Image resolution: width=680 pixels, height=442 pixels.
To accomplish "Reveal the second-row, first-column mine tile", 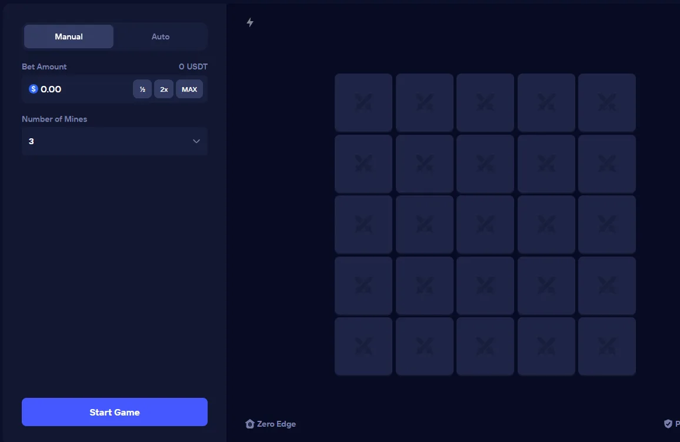I will 364,163.
